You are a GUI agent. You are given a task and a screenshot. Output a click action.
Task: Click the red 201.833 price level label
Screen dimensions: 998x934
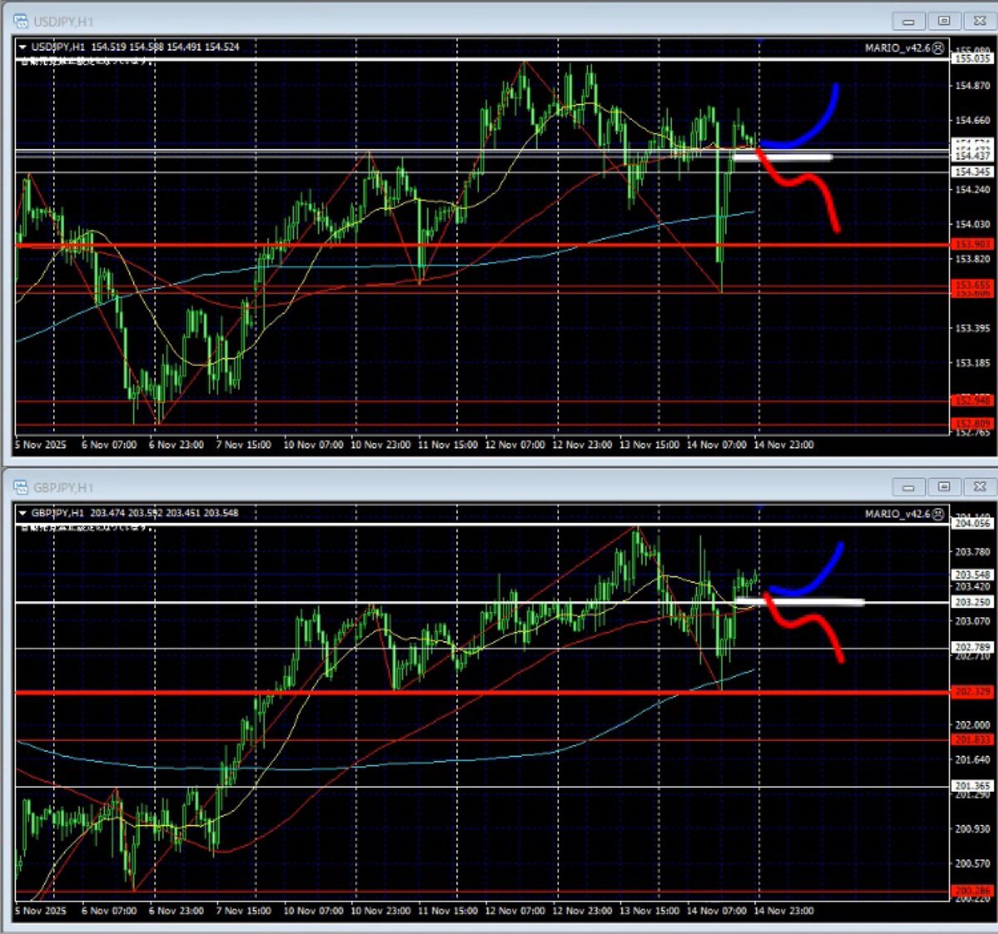[x=971, y=739]
